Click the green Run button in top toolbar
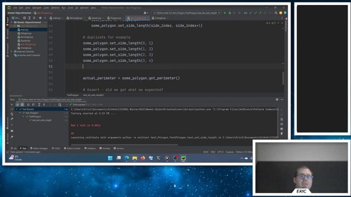The height and width of the screenshot is (197, 351). coord(225,13)
